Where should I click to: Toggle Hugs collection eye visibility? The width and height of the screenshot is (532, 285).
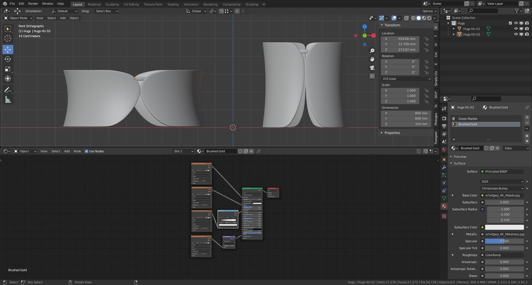click(x=516, y=23)
